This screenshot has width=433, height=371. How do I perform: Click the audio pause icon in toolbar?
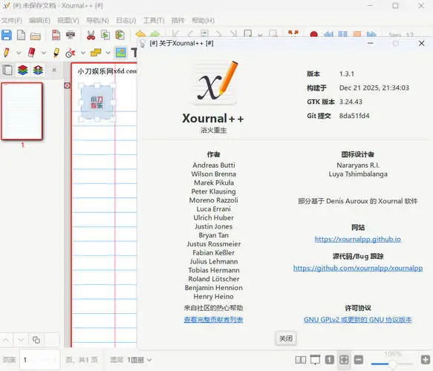click(342, 34)
